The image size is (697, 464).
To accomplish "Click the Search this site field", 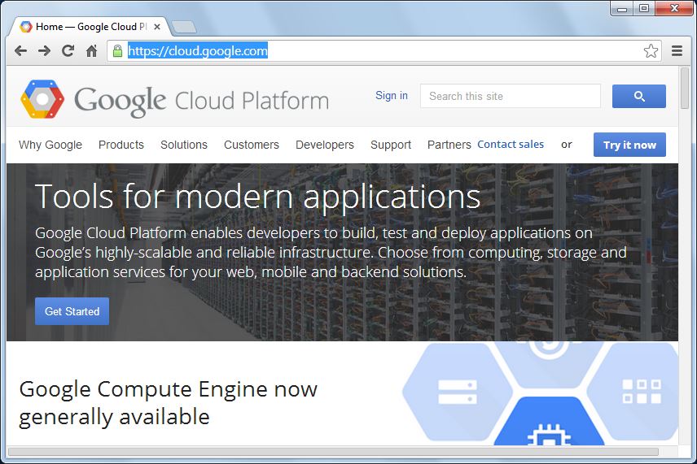I will (x=511, y=96).
